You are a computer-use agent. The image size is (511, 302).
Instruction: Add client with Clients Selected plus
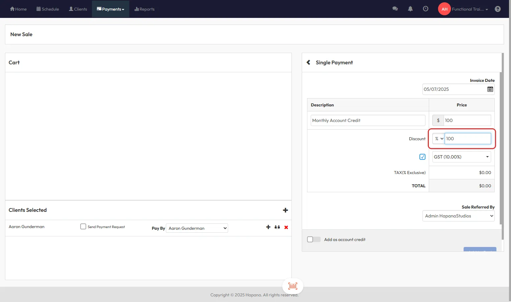pos(285,210)
